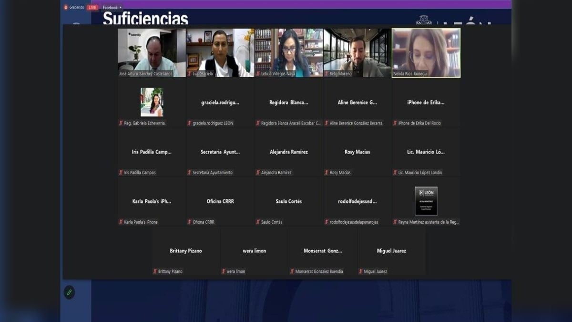Click Reyna Martínez's León logo tile
572x322 pixels.
pyautogui.click(x=426, y=201)
